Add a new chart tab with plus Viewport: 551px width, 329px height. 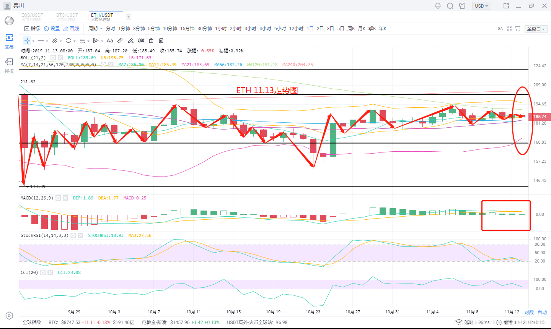129,17
